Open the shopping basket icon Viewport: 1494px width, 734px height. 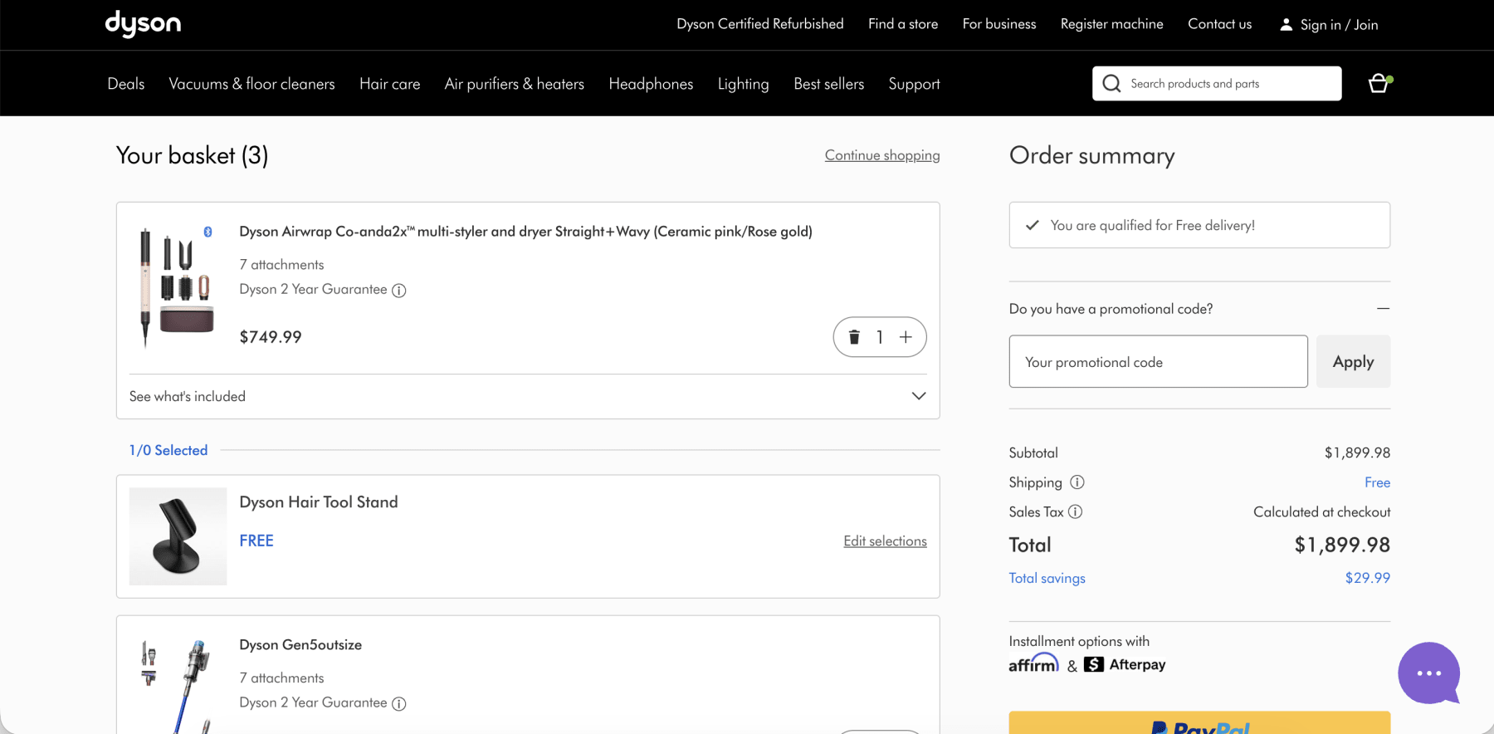[x=1379, y=84]
